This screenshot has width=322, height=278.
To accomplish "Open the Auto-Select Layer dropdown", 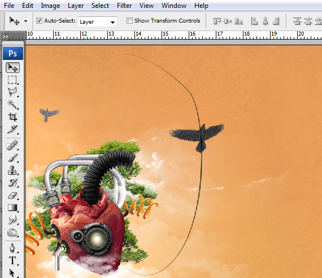I will 97,22.
